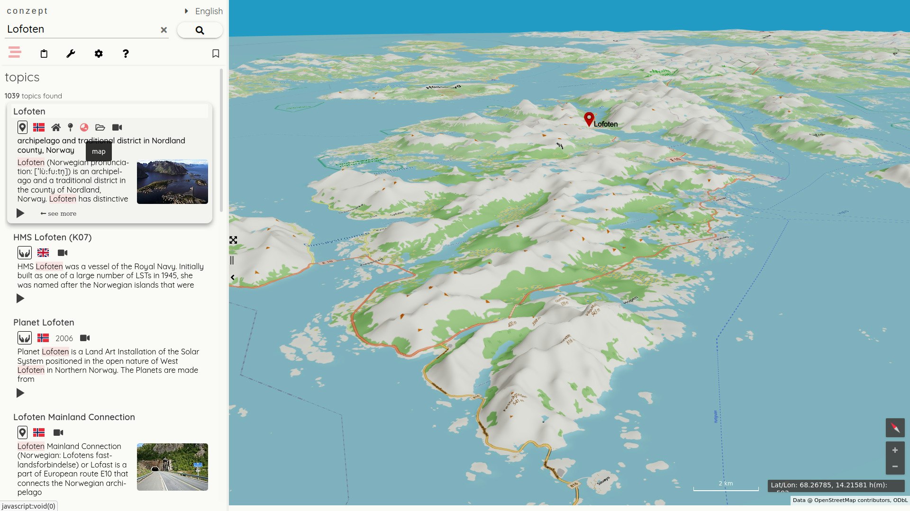Click the open folder icon under Lofoten
The image size is (910, 511).
100,127
